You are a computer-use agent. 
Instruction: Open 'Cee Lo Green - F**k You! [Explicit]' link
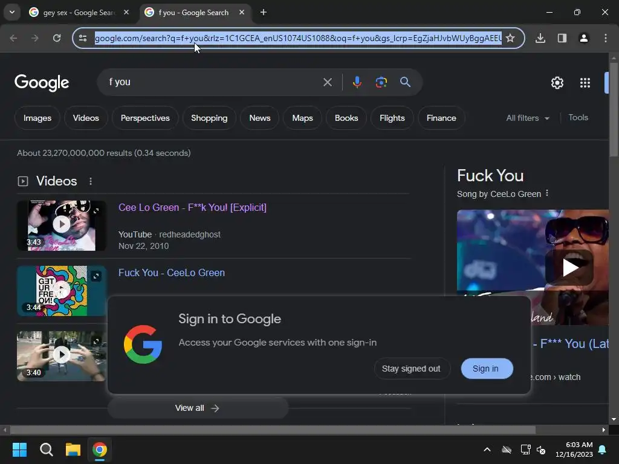pyautogui.click(x=192, y=208)
